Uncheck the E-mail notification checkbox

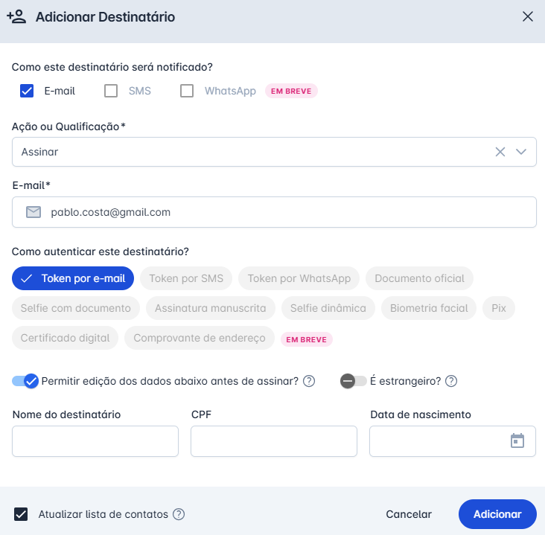[27, 91]
